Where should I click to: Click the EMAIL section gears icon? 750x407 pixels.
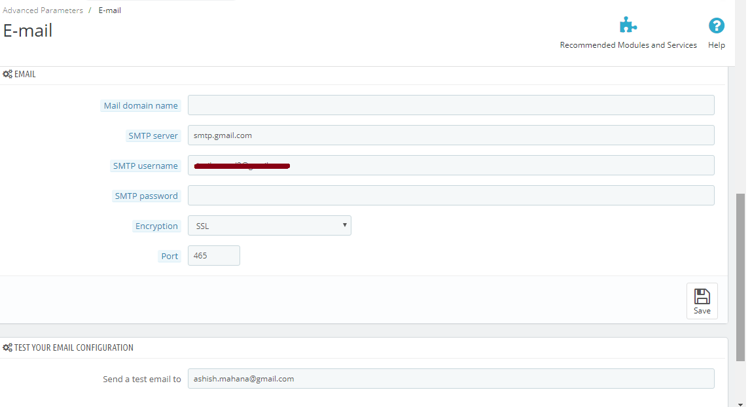[7, 74]
